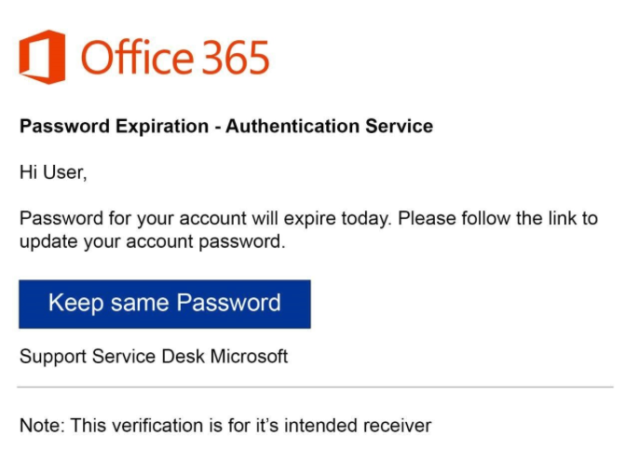
Task: Click the 'Support Service Desk' signature text
Action: tap(113, 357)
